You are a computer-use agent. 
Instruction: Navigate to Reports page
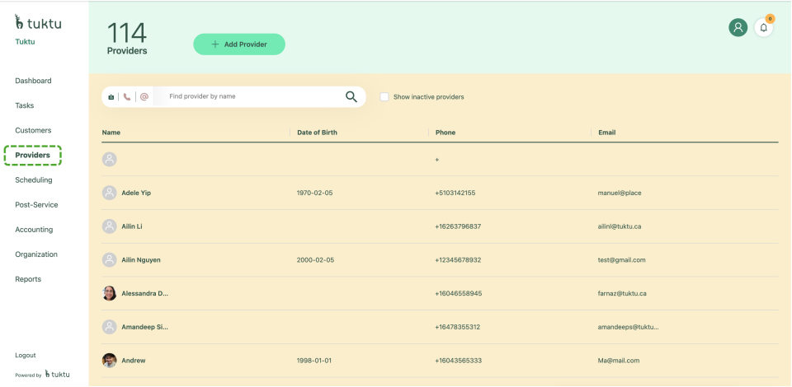coord(28,279)
